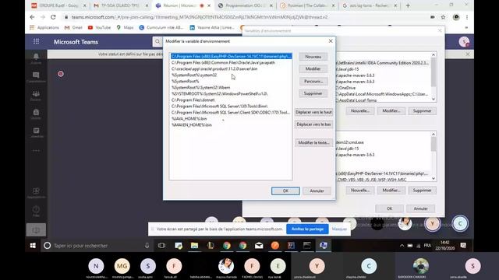This screenshot has height=280, width=499.
Task: Select C:\Program Files\dotnet\ entry
Action: click(x=231, y=100)
